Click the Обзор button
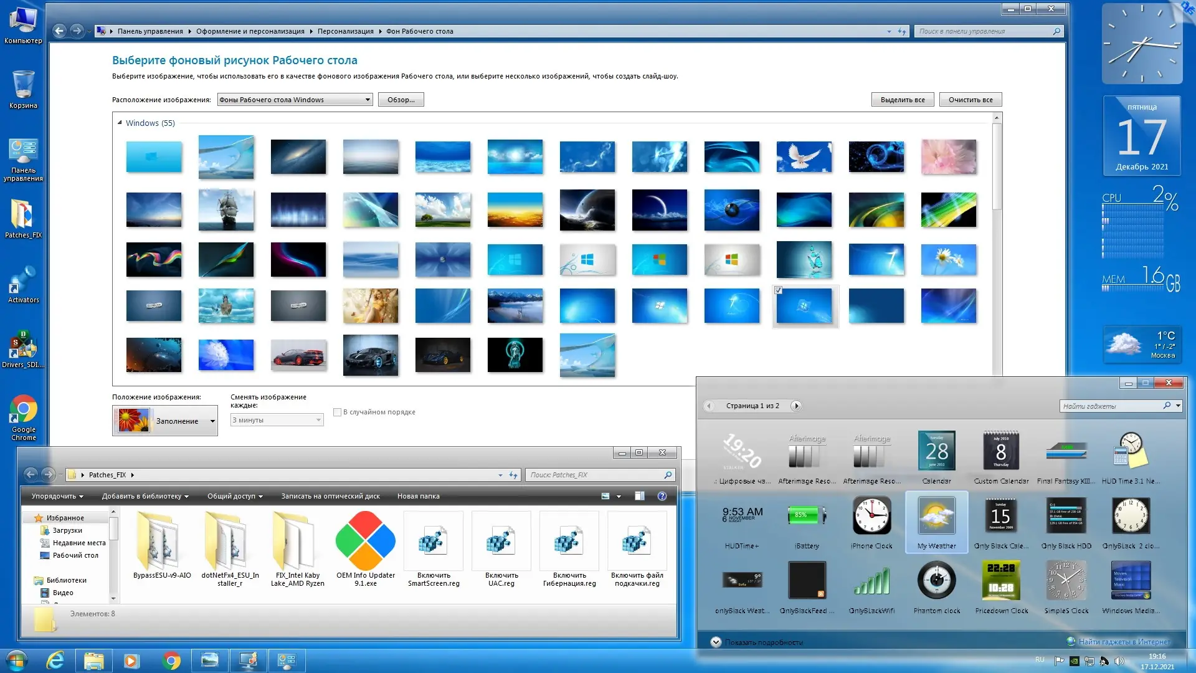This screenshot has width=1196, height=673. click(401, 99)
